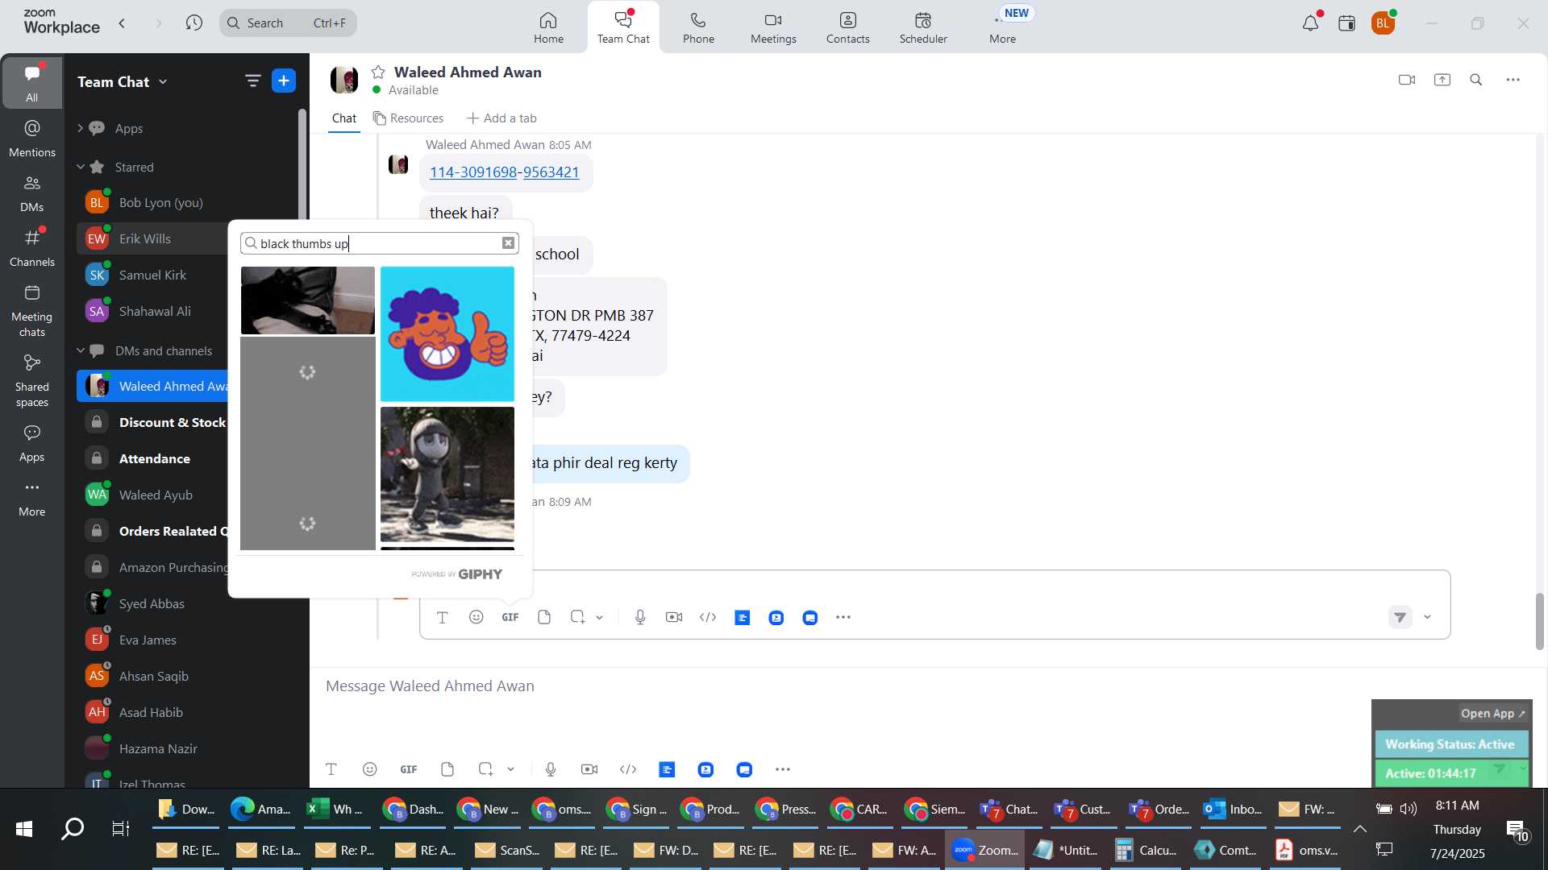Screen dimensions: 1548x870
Task: Open DMs in the sidebar
Action: 32,193
